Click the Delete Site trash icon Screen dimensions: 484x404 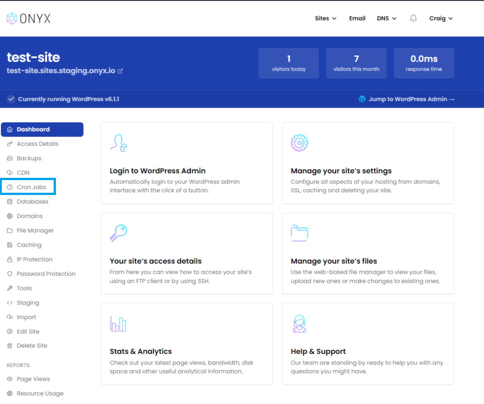(x=10, y=346)
